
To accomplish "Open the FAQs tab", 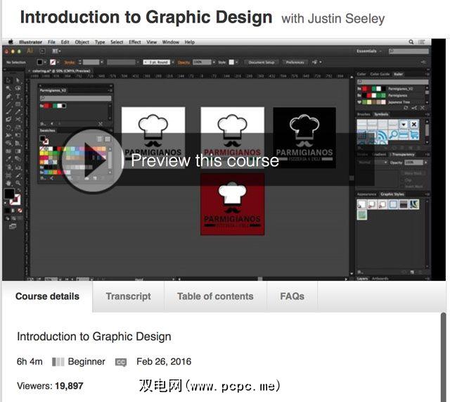I will coord(292,296).
